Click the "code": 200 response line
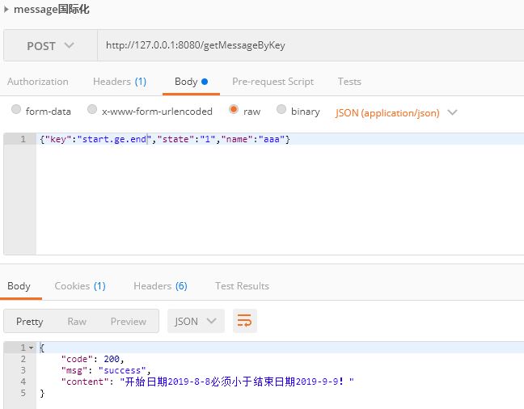This screenshot has height=409, width=524. 92,359
